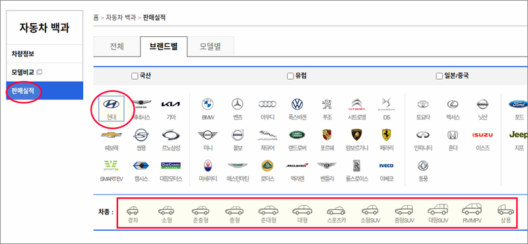Check the 일본/중국 brands checkbox

coord(439,76)
